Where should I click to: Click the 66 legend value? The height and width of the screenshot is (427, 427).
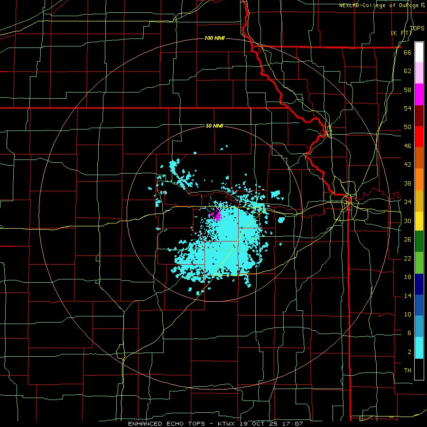[408, 53]
